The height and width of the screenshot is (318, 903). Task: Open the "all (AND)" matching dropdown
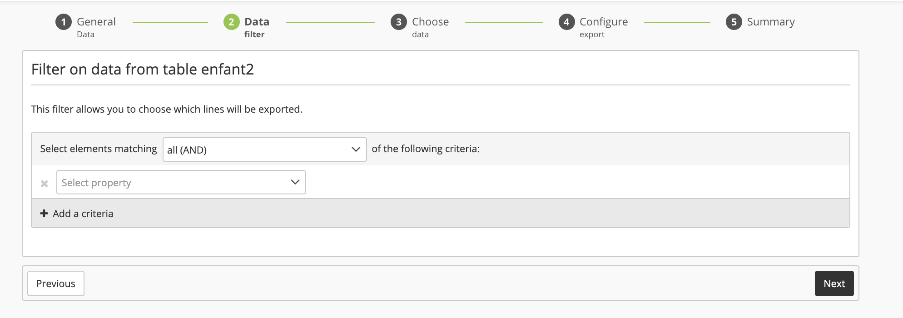(264, 149)
